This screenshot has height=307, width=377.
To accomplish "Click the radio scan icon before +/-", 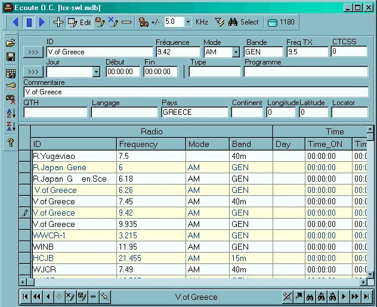I will tap(144, 22).
